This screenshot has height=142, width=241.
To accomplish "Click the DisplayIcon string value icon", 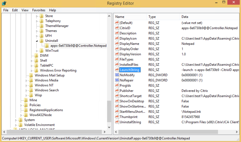I will pos(117,38).
